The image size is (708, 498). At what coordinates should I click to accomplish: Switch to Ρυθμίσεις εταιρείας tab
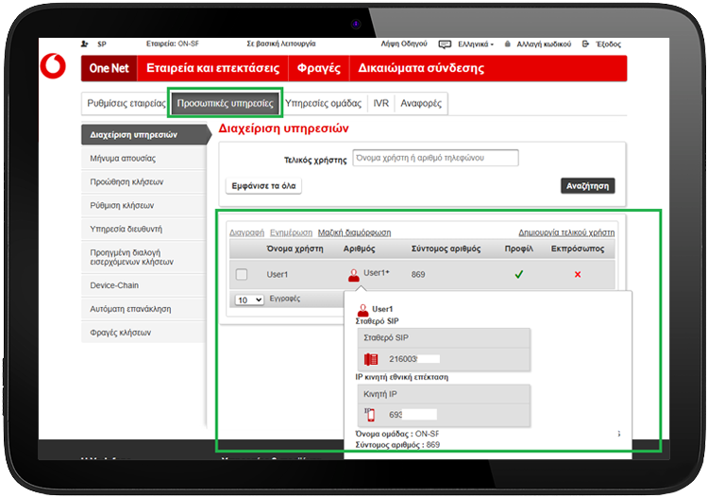(x=126, y=104)
